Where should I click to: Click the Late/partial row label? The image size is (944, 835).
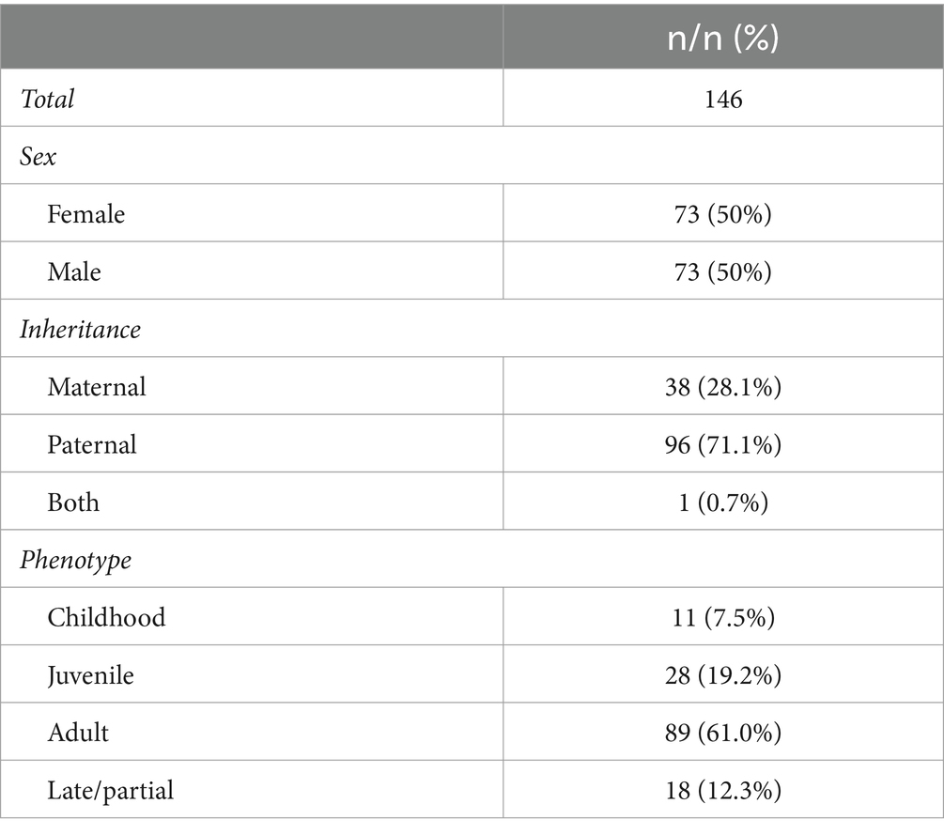pyautogui.click(x=110, y=791)
